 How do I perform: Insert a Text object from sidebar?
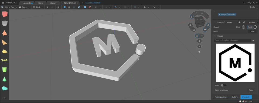(5, 60)
